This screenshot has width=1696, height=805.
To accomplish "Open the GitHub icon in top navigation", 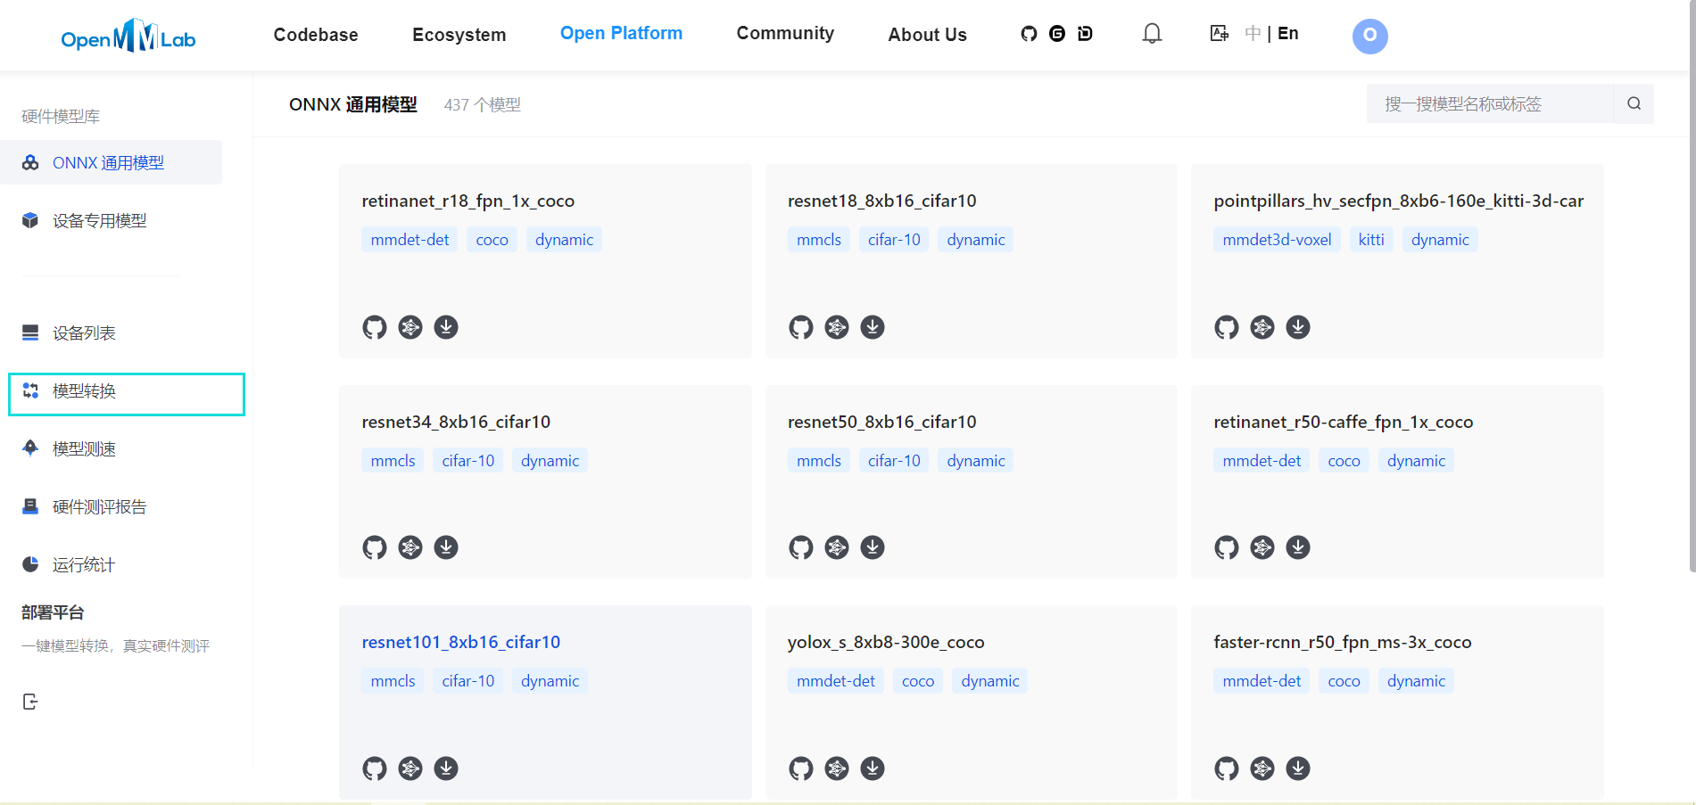I will (1029, 34).
